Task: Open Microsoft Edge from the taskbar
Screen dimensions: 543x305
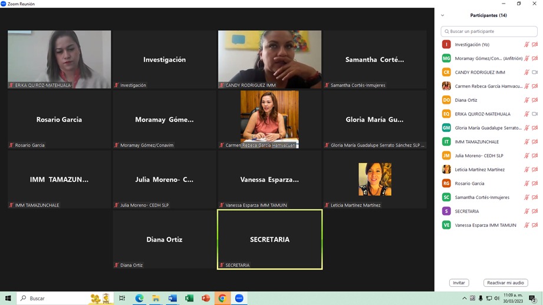Action: coord(139,299)
